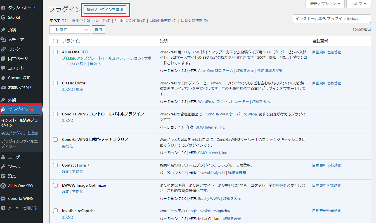Screen dimensions: 376x223
Task: Click the ツール wrench icon
Action: point(3,167)
